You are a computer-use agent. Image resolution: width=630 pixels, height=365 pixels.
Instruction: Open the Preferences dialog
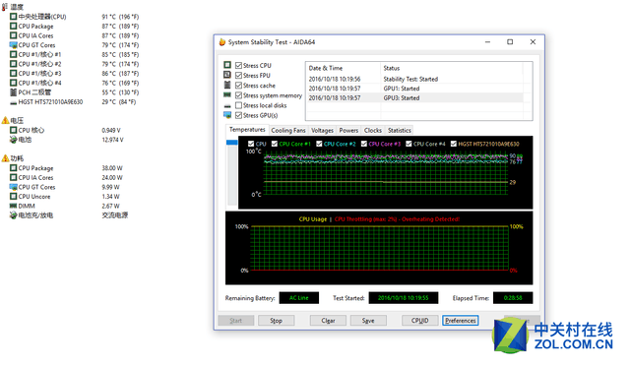pos(461,321)
